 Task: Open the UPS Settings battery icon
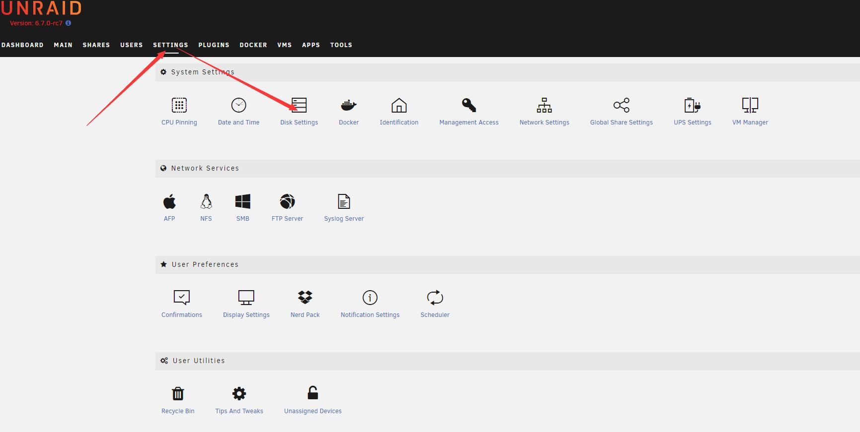pos(692,105)
